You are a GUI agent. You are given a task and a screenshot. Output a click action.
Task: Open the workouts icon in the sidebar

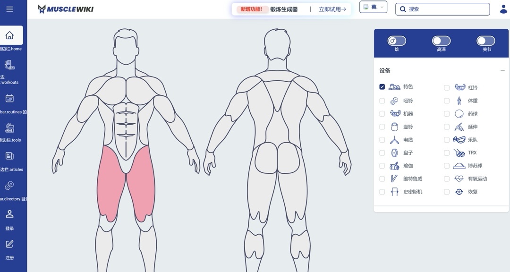click(9, 65)
